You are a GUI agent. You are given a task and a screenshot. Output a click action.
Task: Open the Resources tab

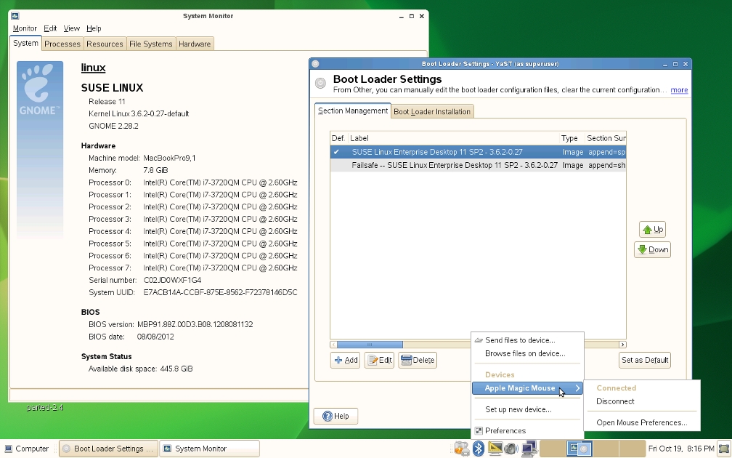pos(105,44)
